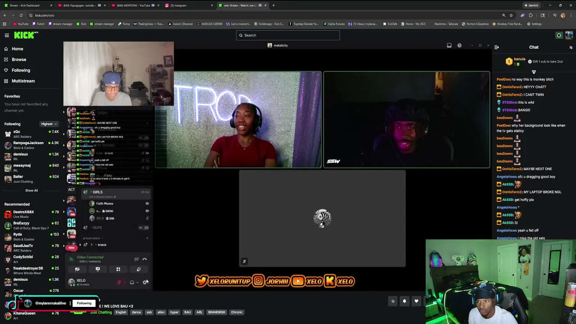Expand the chat leaderboard arrow below banula
Image resolution: width=576 pixels, height=324 pixels.
pos(534,72)
